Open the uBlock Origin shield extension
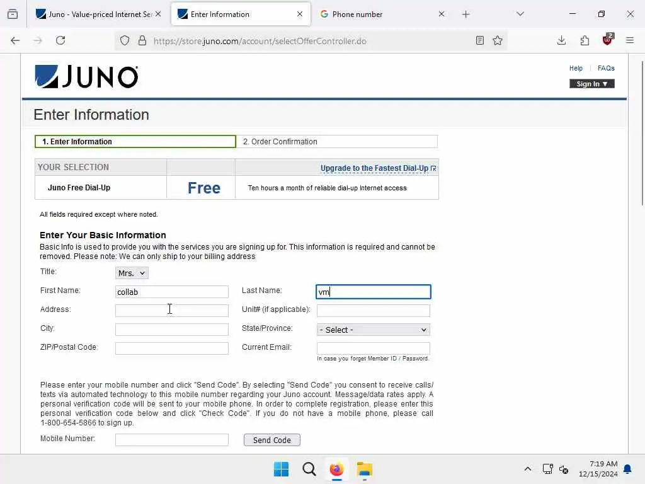 tap(608, 40)
